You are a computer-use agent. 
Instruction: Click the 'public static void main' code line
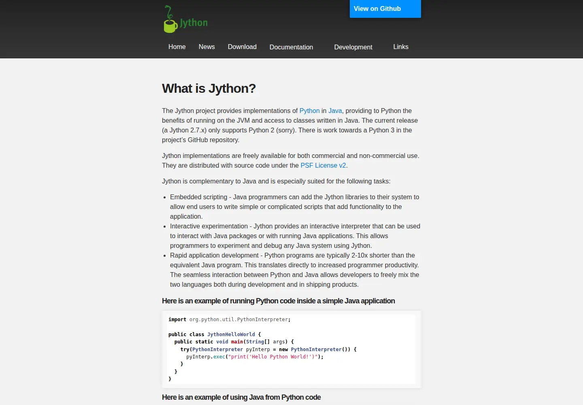(234, 342)
